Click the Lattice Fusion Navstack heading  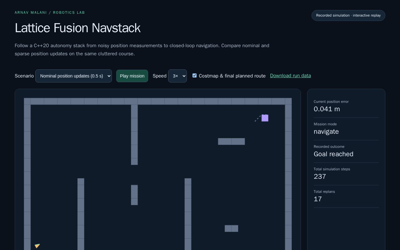click(x=77, y=28)
